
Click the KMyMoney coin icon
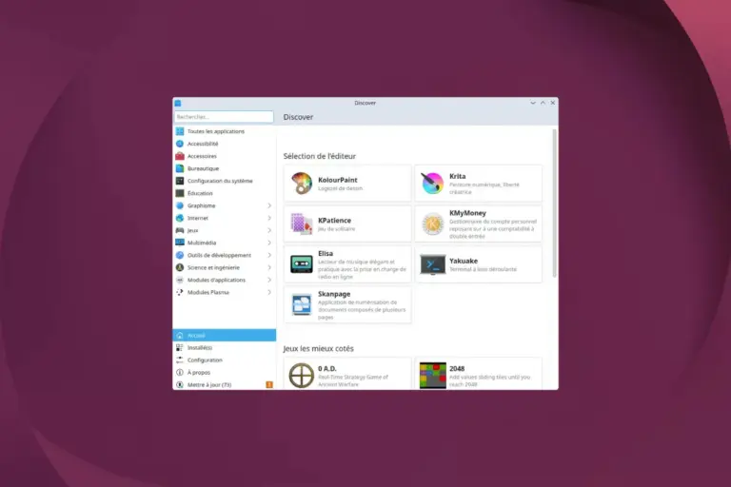pos(433,224)
